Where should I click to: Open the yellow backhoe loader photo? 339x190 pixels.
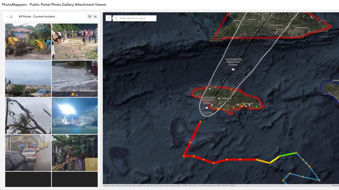(x=28, y=41)
